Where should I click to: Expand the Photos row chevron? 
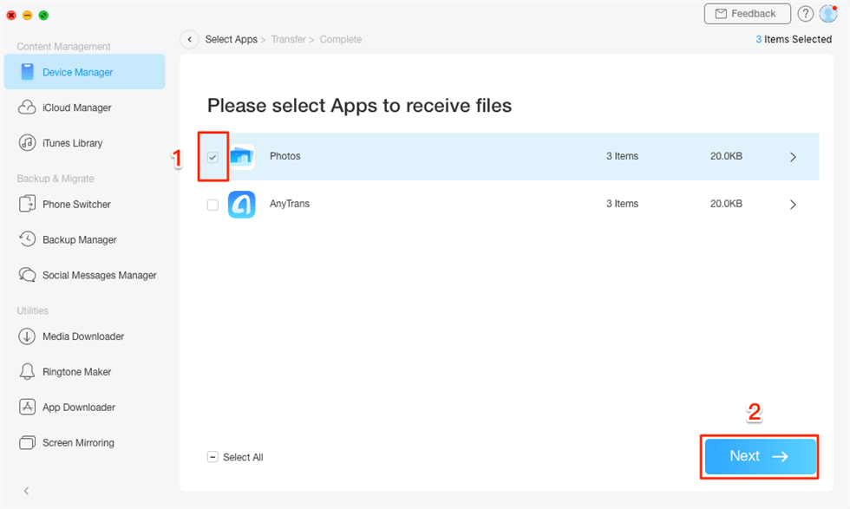(x=793, y=157)
